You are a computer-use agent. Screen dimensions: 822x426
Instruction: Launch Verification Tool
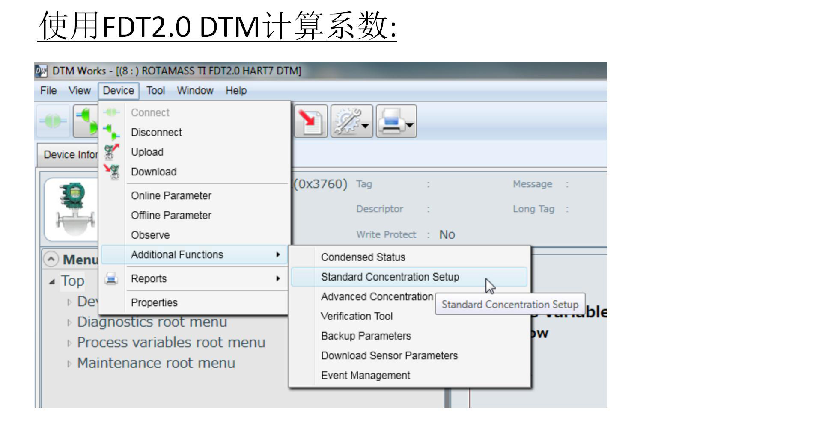pos(357,317)
